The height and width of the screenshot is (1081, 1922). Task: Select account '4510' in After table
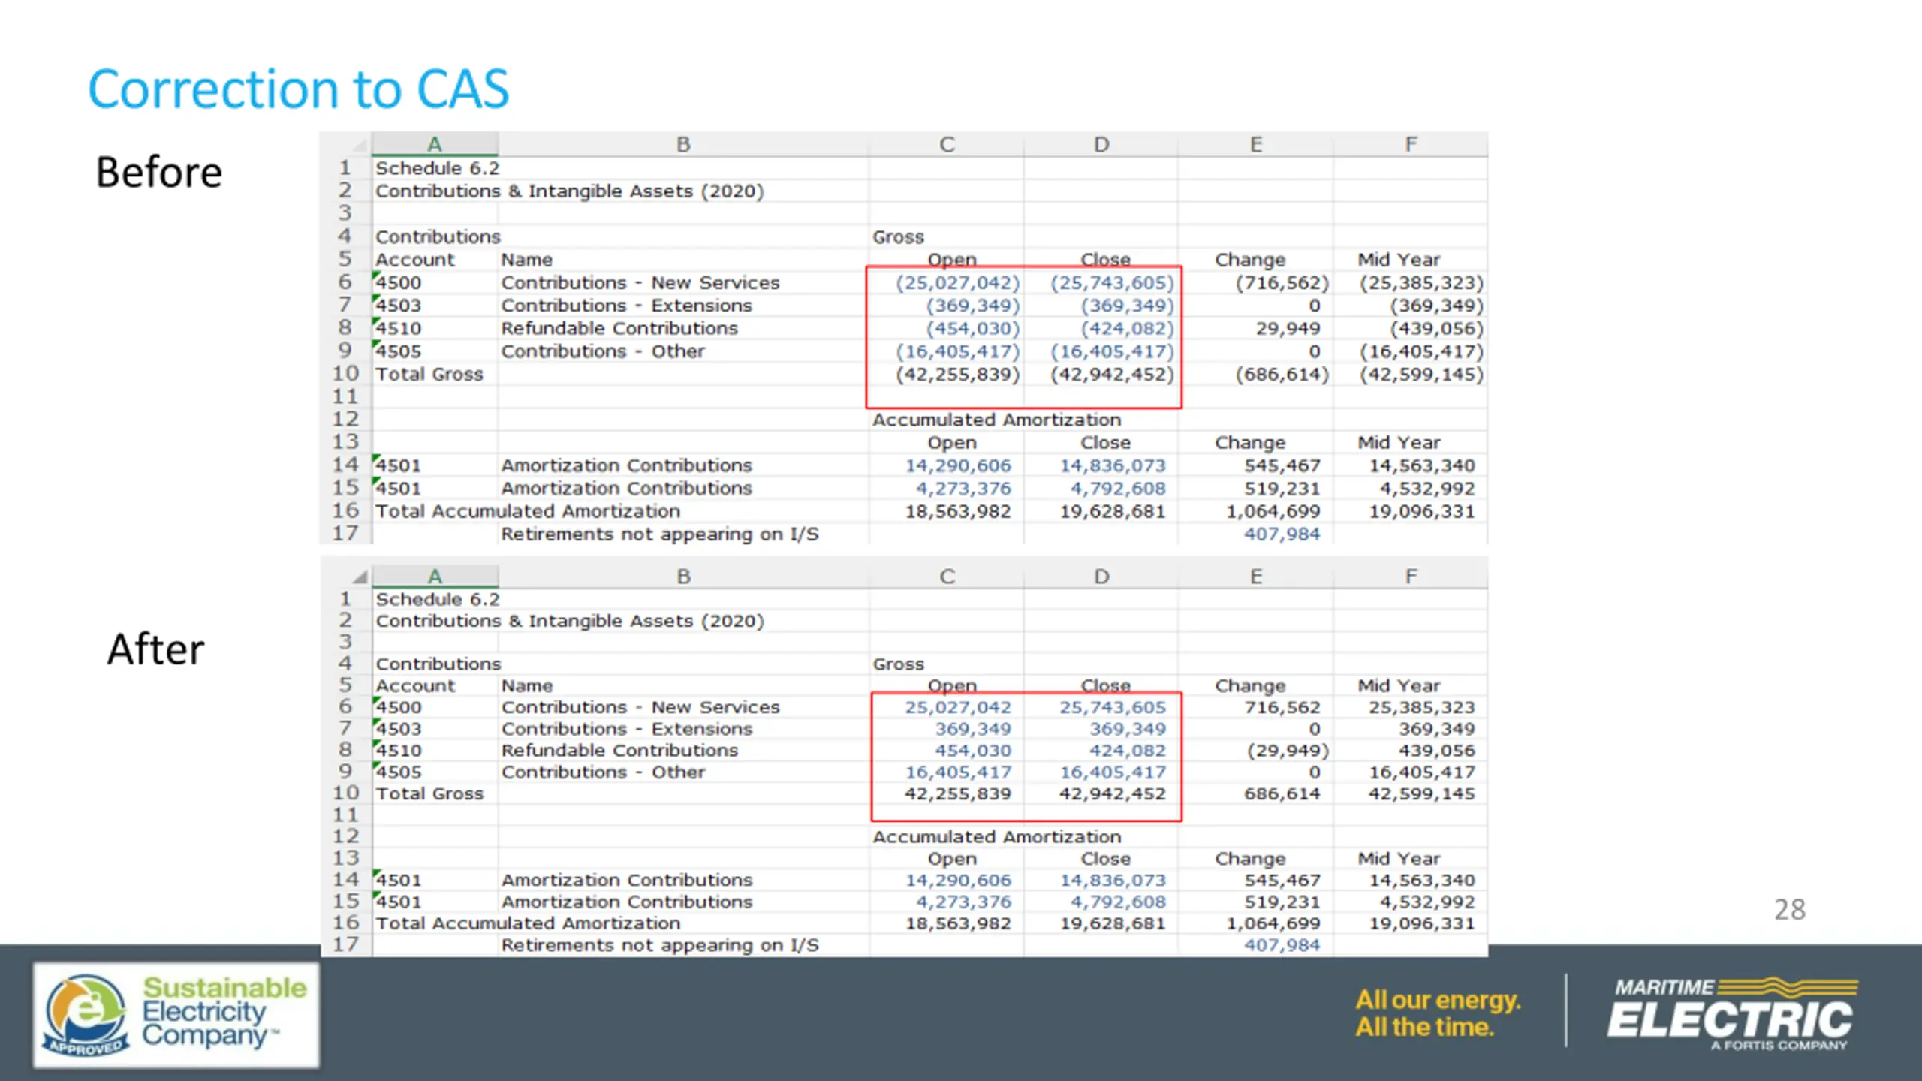399,751
